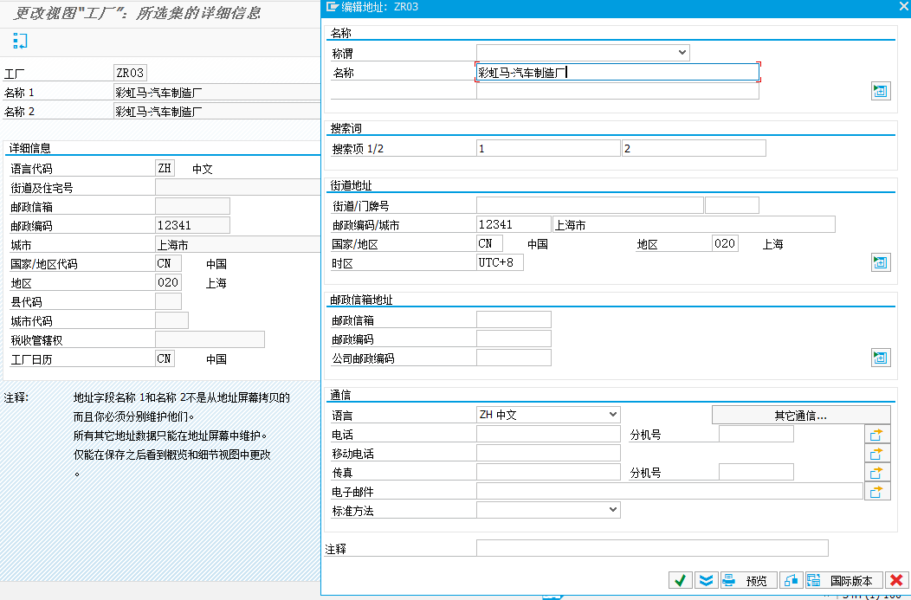Image resolution: width=911 pixels, height=600 pixels.
Task: Click 城市代码 field in background view
Action: [172, 320]
